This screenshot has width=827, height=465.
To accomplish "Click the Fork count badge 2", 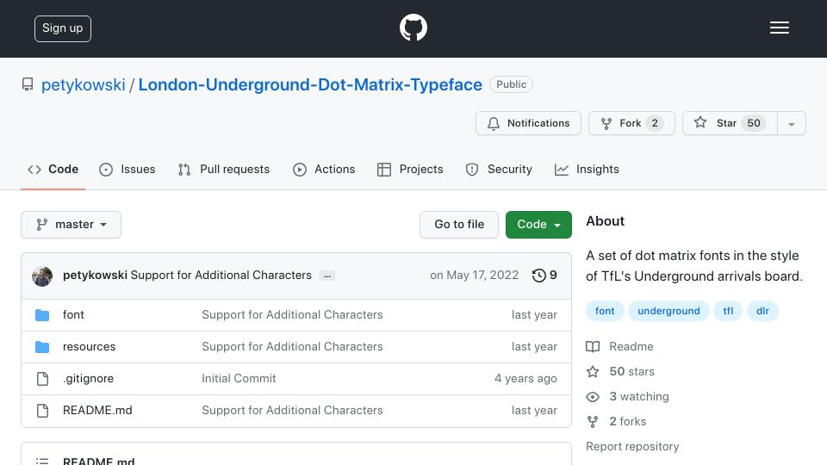I will [655, 123].
